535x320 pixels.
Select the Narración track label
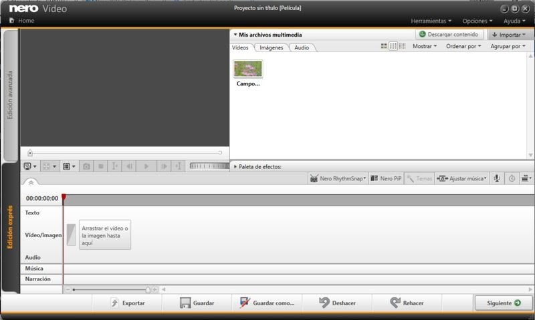coord(37,279)
